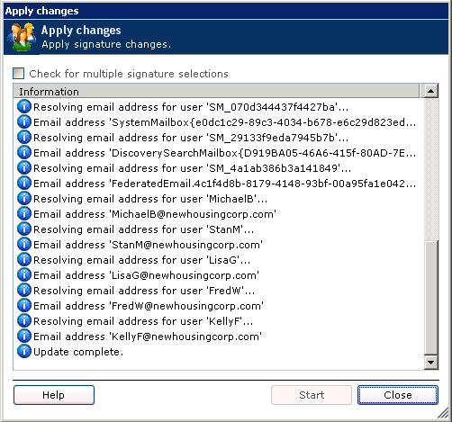Click info icon beside Resolving user 'LisaG' row

[x=24, y=259]
